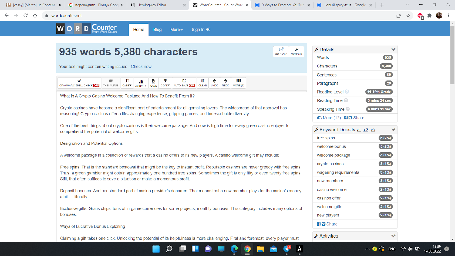Click the 'free spins' keyword row
The width and height of the screenshot is (455, 256).
click(x=355, y=138)
